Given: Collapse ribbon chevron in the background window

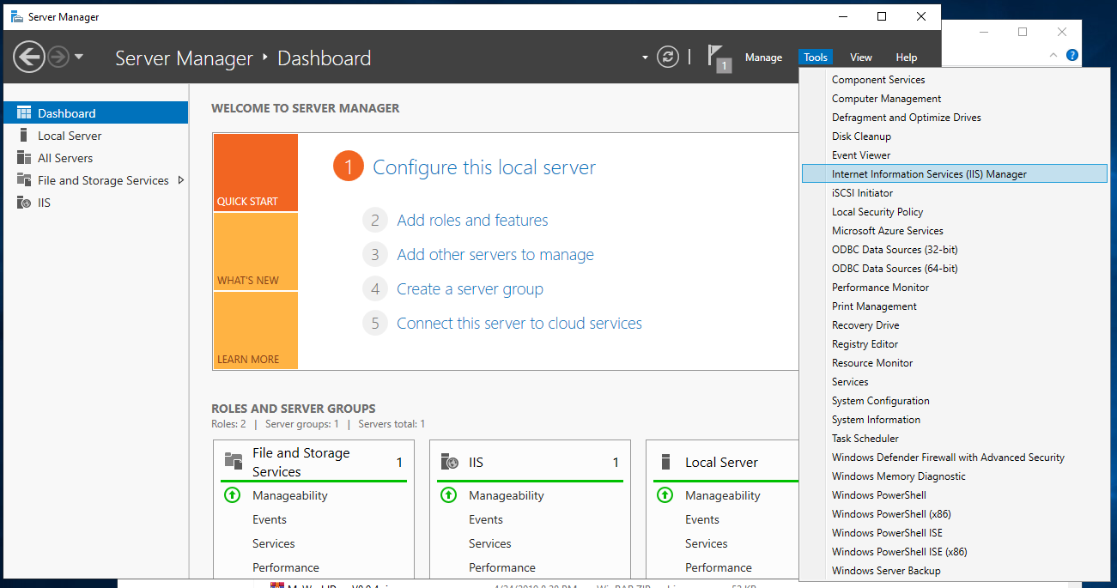Looking at the screenshot, I should tap(1054, 55).
